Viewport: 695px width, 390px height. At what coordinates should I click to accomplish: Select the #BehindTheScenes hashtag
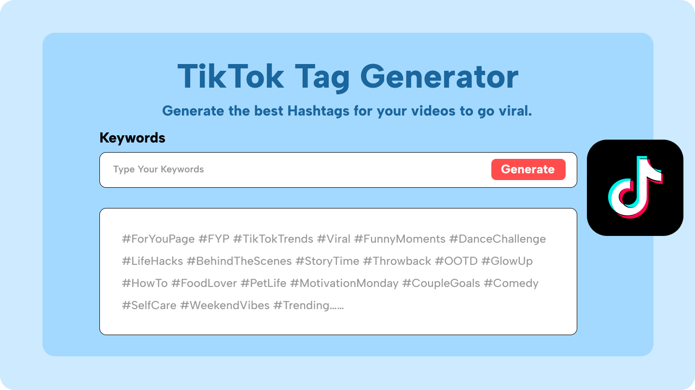(x=239, y=261)
